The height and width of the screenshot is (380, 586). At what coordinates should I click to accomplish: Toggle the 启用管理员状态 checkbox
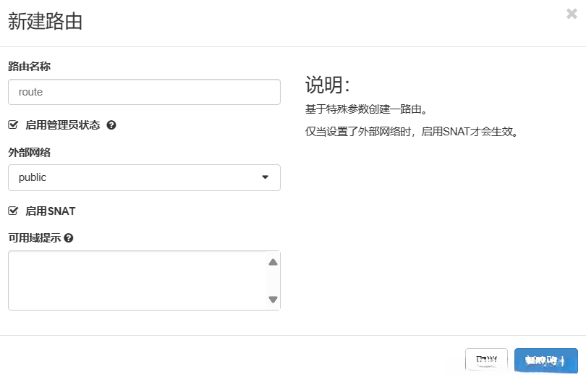(12, 124)
